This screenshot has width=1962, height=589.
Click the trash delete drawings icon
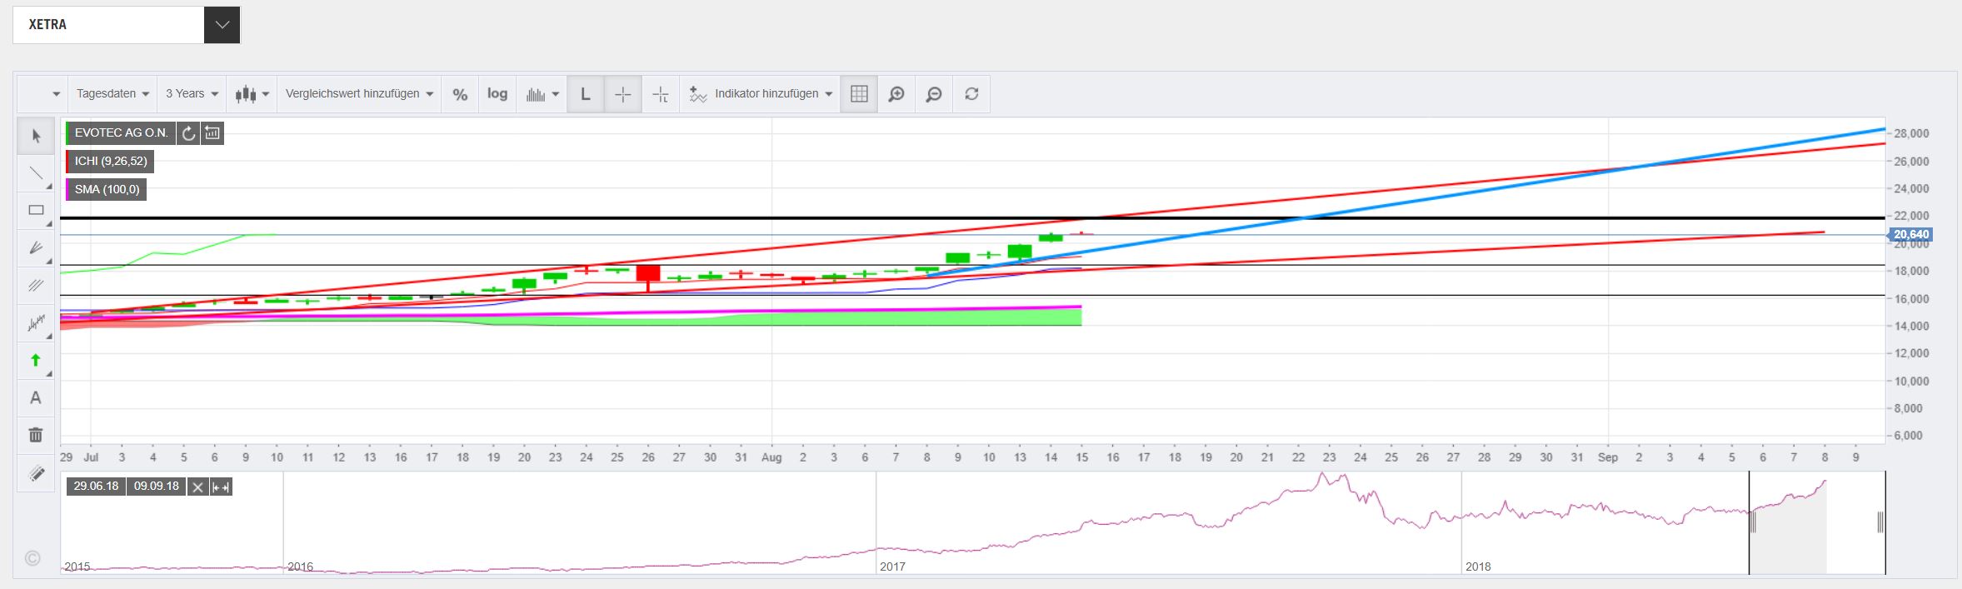click(36, 435)
